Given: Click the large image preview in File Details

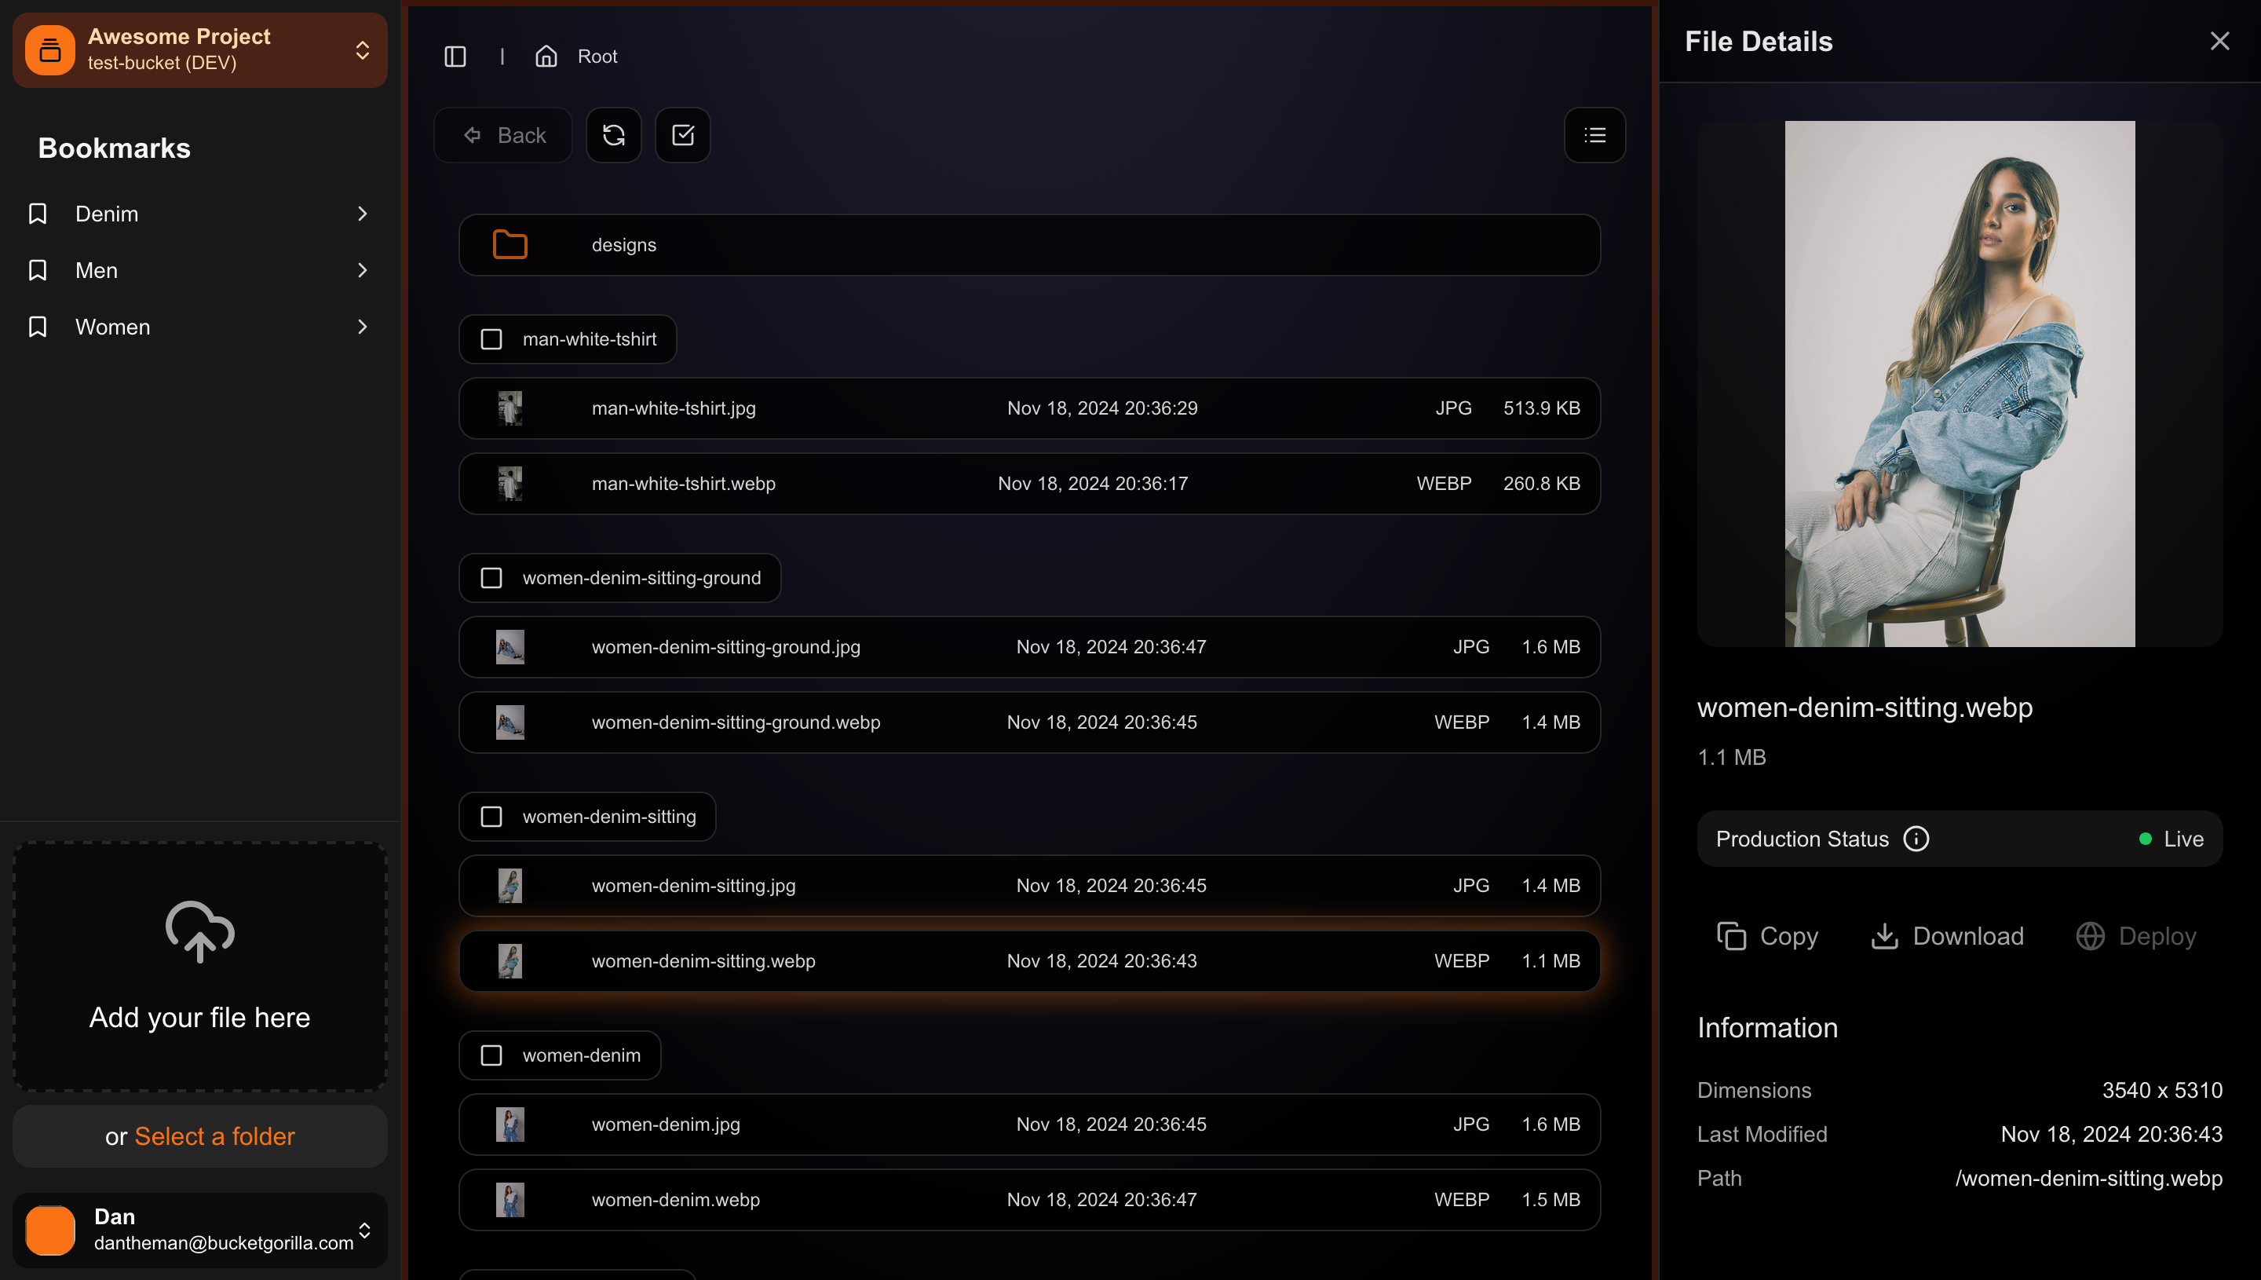Looking at the screenshot, I should [x=1959, y=384].
